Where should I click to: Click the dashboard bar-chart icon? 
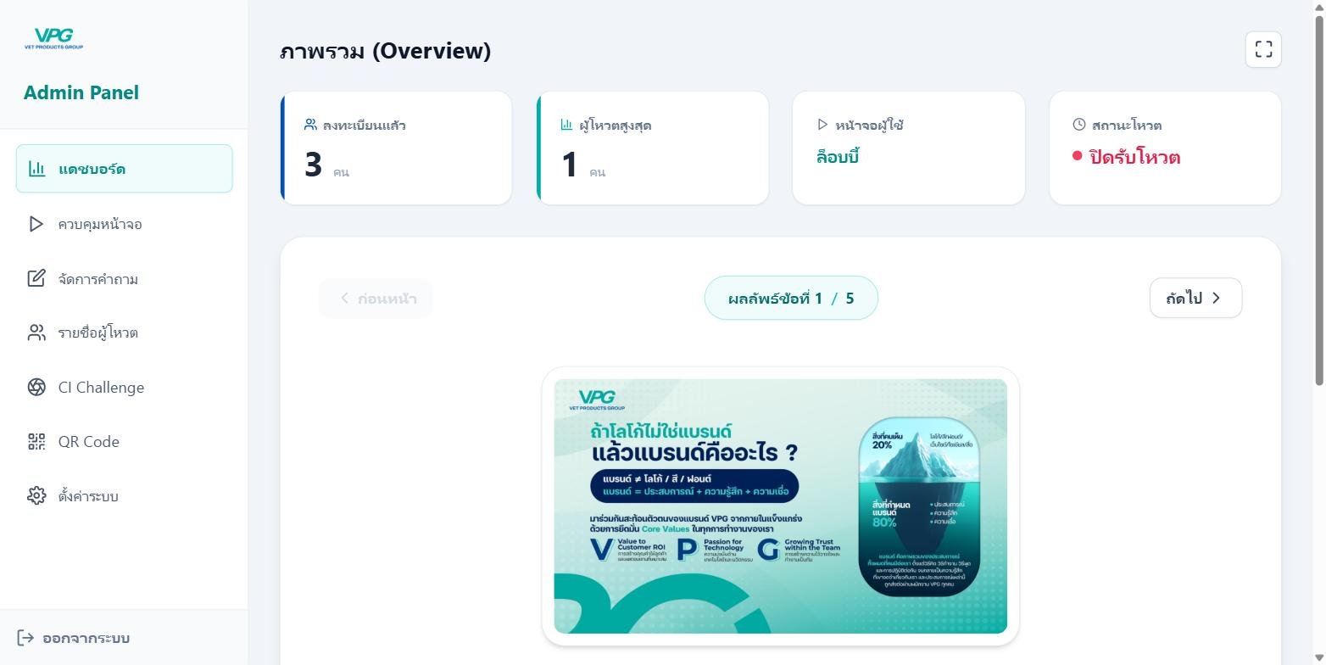36,169
